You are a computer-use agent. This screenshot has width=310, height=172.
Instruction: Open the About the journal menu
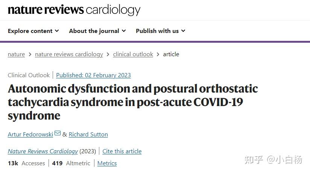(94, 31)
